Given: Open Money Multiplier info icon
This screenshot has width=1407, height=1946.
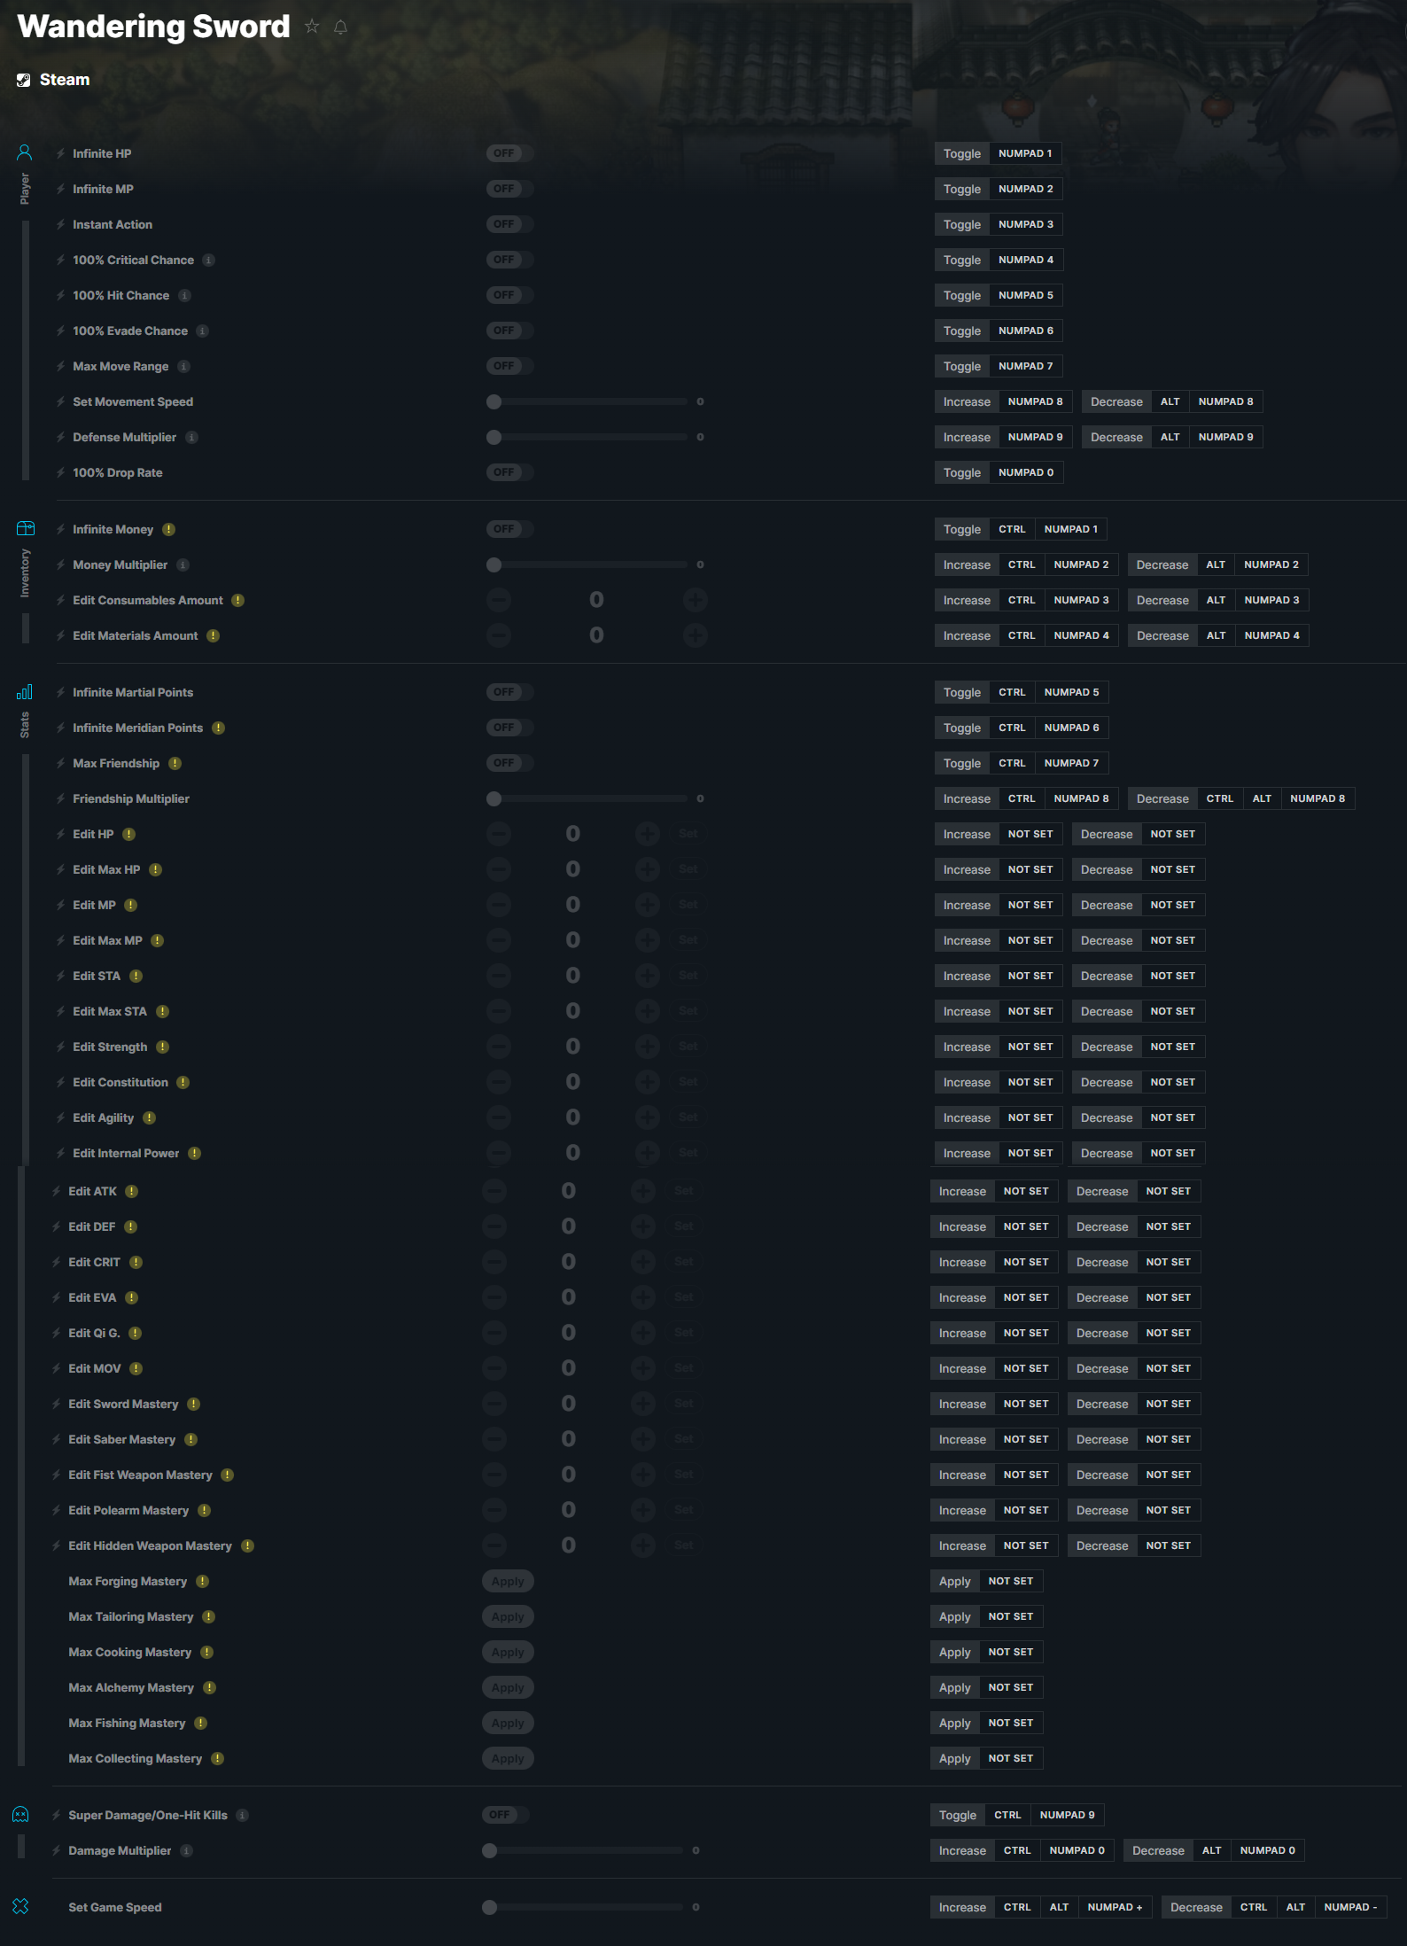Looking at the screenshot, I should (183, 564).
